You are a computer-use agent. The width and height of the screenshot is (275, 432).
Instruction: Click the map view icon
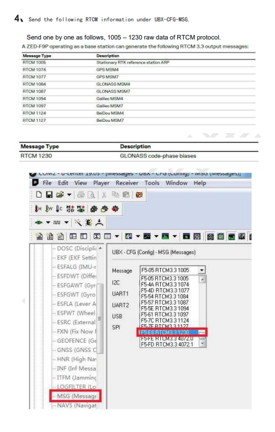[x=128, y=236]
